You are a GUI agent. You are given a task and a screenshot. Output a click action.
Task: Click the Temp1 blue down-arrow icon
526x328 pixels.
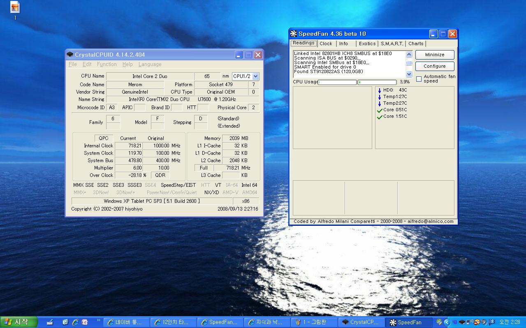[379, 97]
